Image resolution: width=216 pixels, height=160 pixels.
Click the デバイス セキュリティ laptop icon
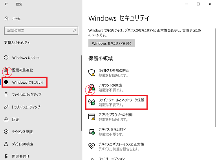[x=92, y=132]
